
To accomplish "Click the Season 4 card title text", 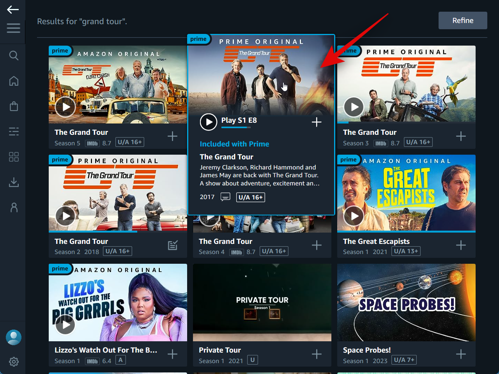I will pos(225,241).
